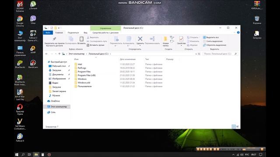
Task: Open recent locations dropdown arrow
Action: (56, 54)
